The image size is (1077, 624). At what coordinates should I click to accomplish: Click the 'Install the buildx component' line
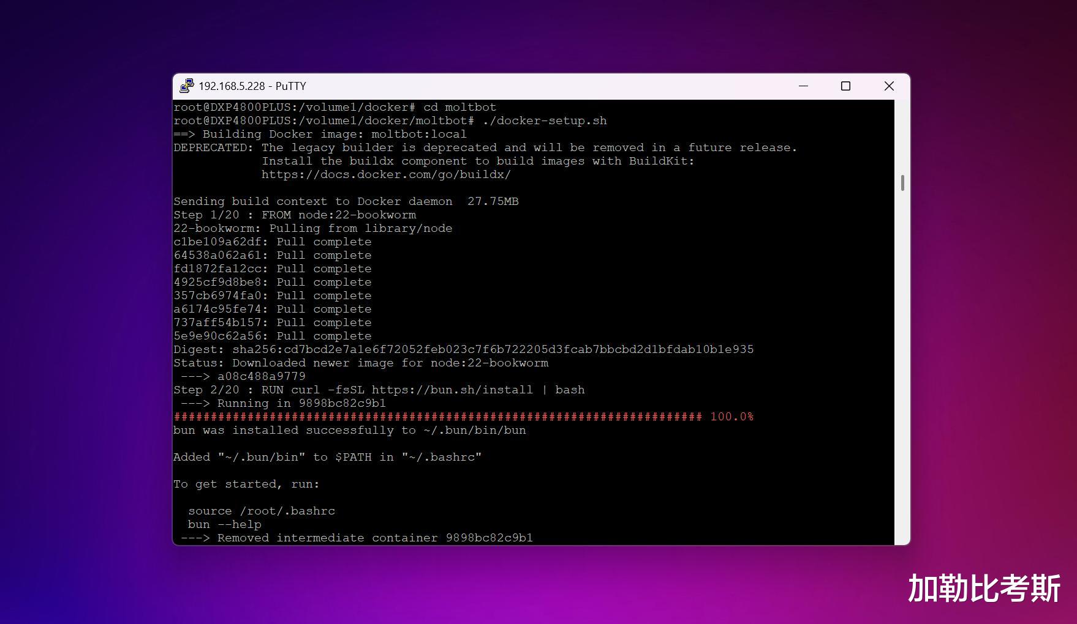coord(478,161)
